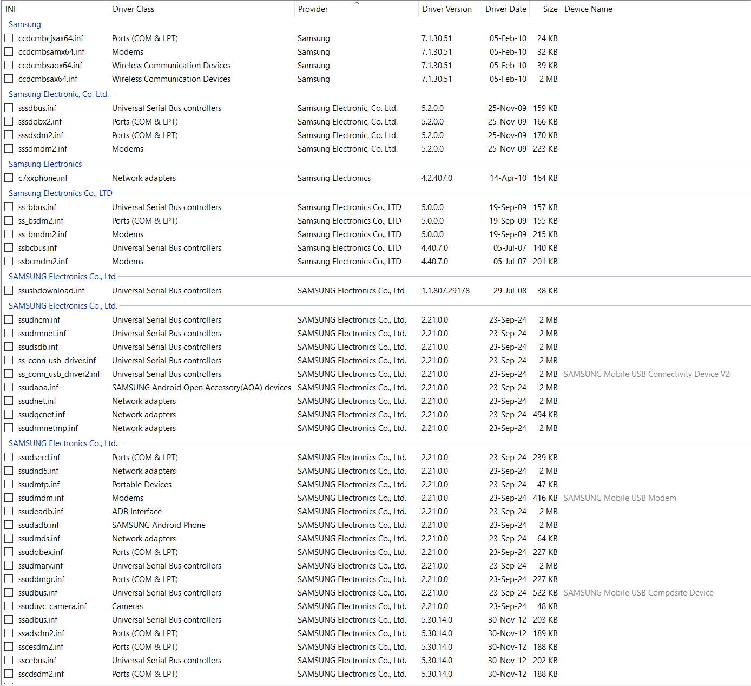Tick the ssudadb.inf checkbox
The height and width of the screenshot is (686, 751).
coord(9,525)
